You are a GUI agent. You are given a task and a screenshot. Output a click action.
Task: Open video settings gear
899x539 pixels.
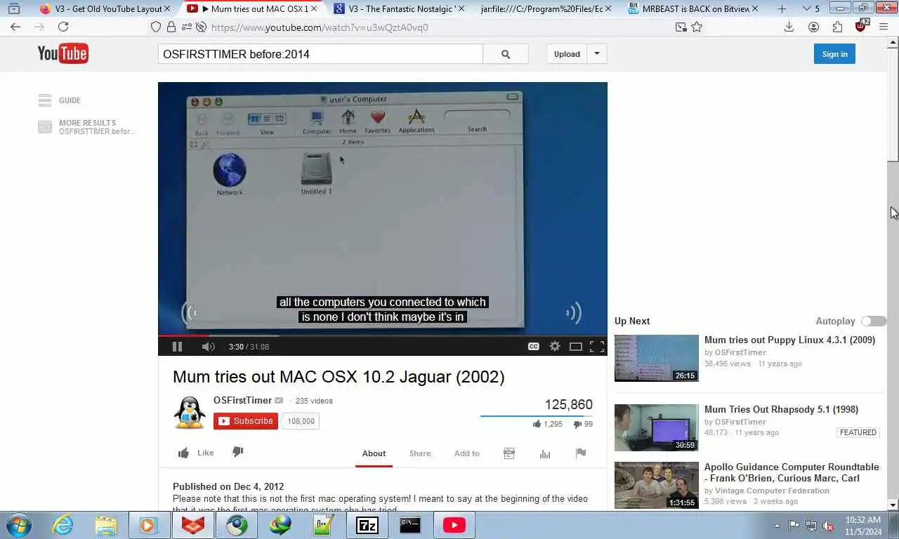tap(555, 346)
